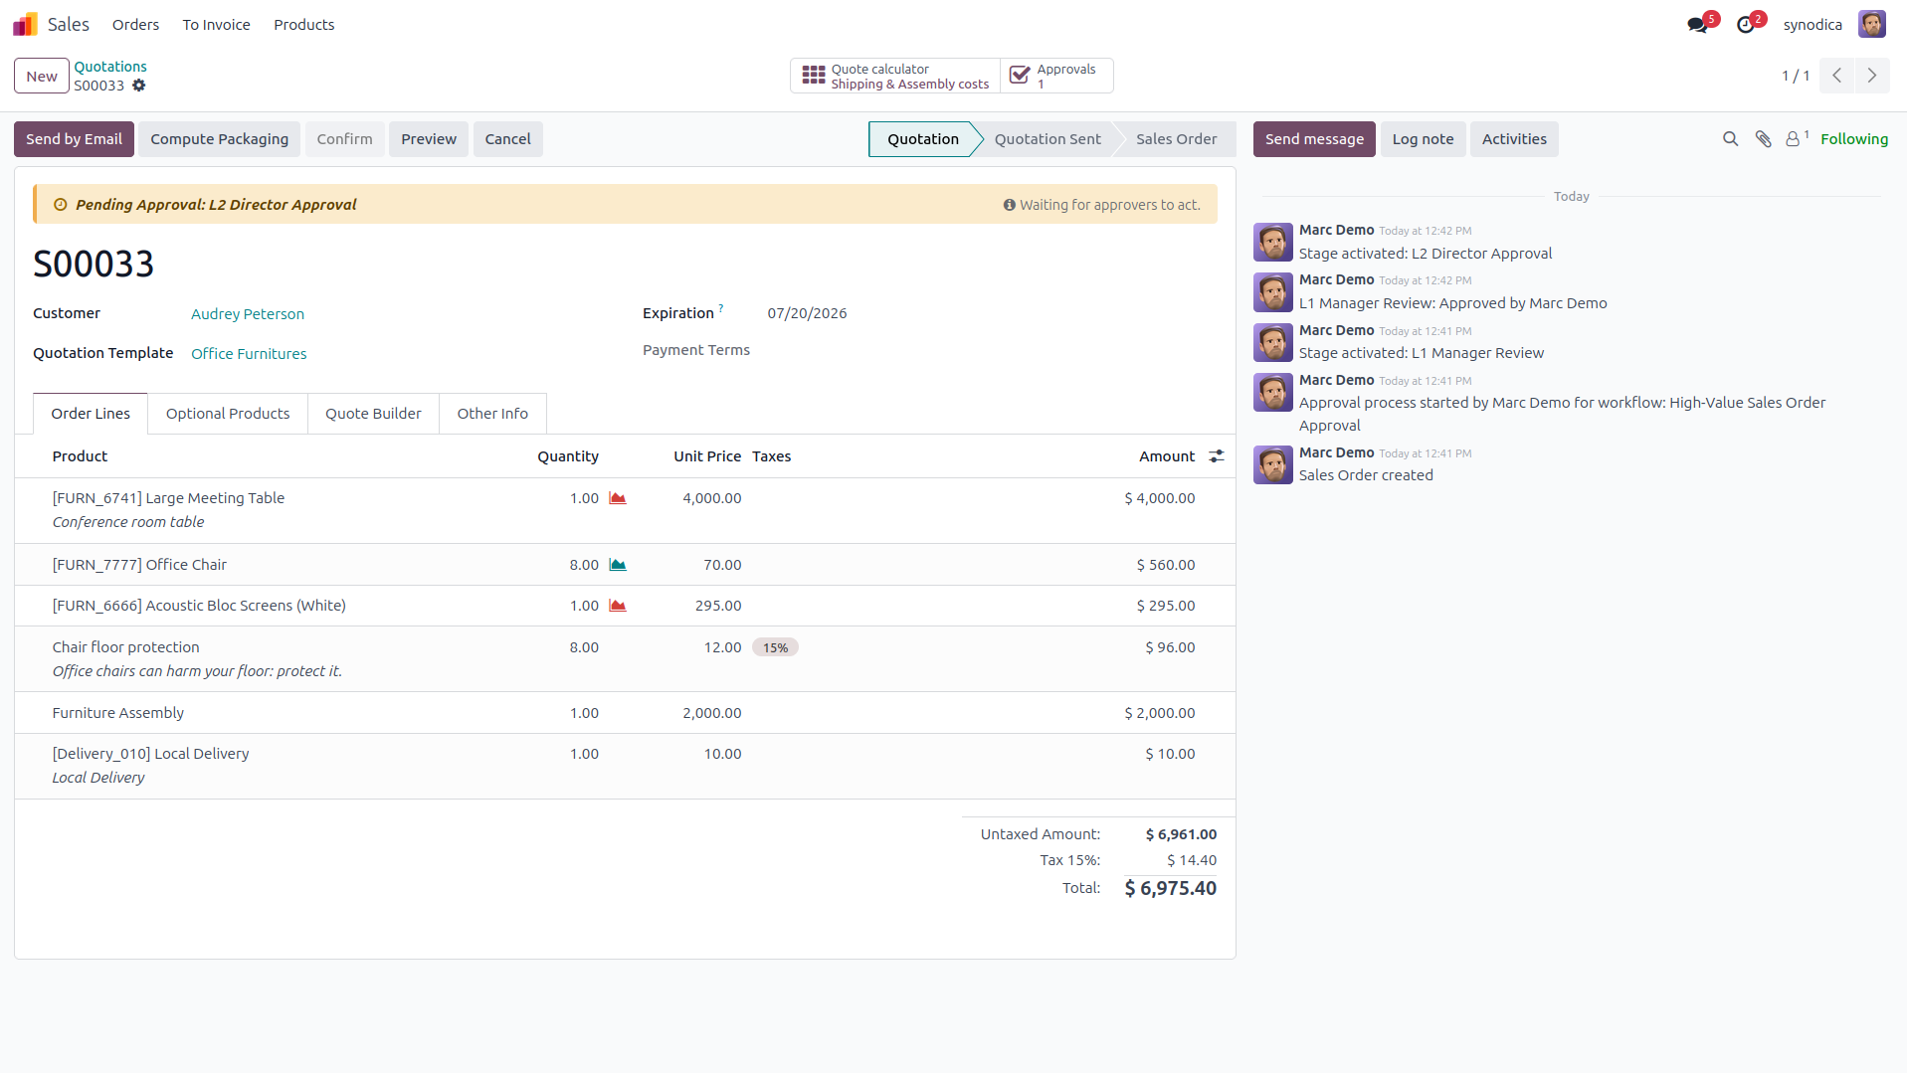The height and width of the screenshot is (1073, 1907).
Task: Click the Expiration date field
Action: [807, 313]
